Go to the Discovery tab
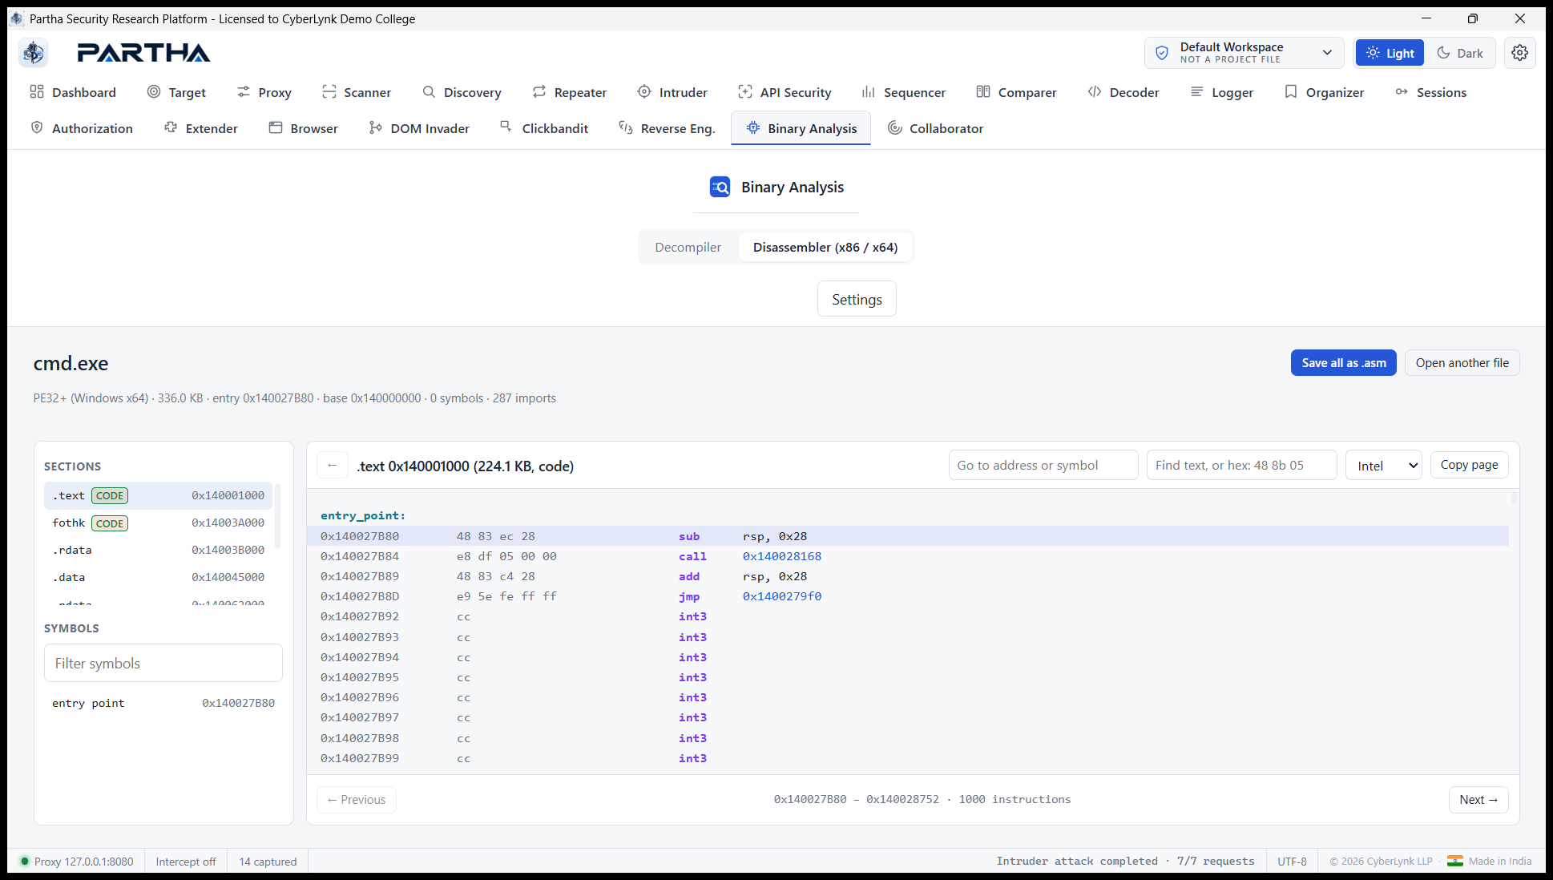This screenshot has height=880, width=1553. (462, 92)
